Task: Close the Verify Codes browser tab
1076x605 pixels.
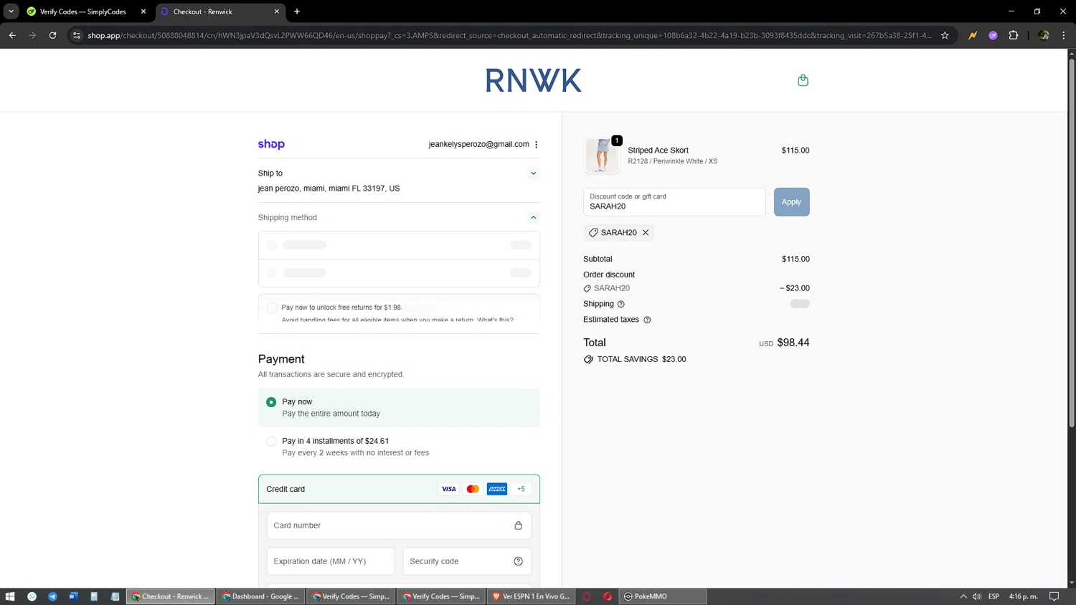Action: click(143, 11)
